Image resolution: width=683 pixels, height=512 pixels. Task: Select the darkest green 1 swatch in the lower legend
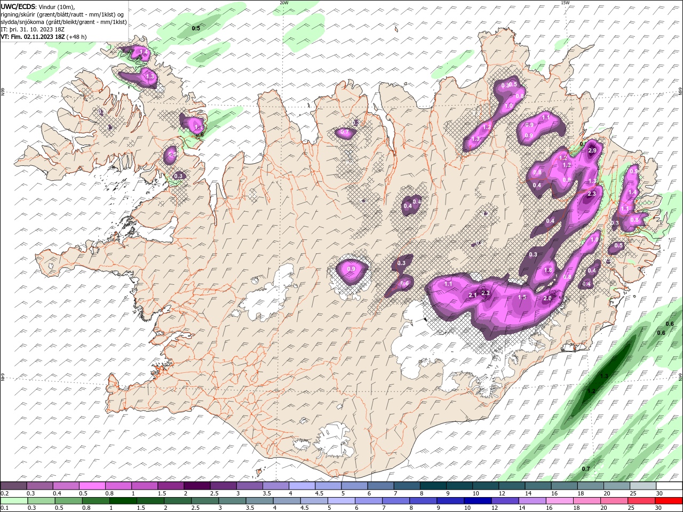coord(123,501)
